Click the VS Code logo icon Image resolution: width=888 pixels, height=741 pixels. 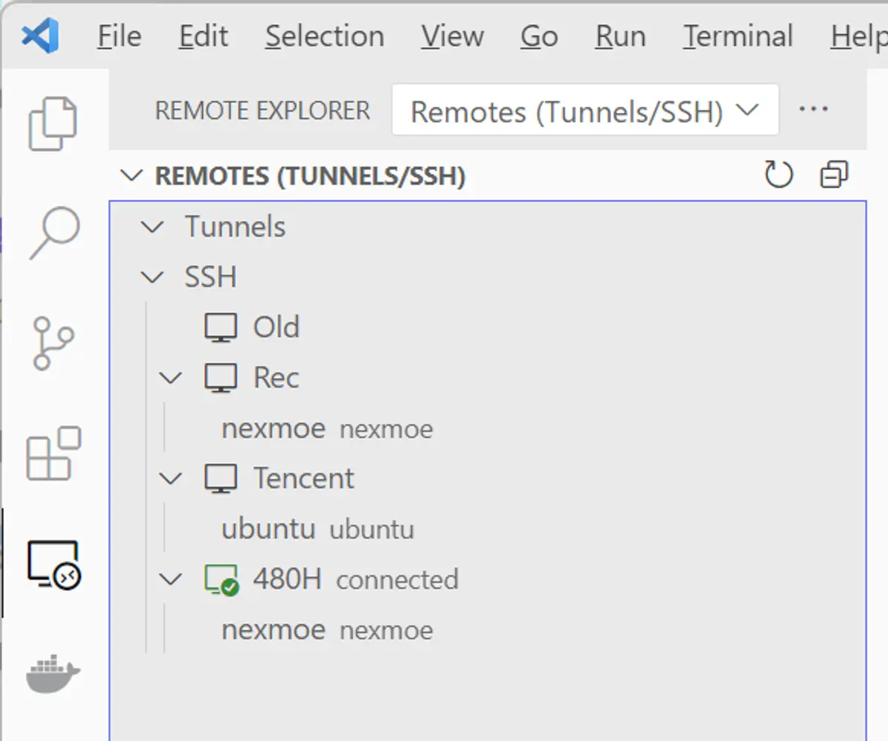40,35
